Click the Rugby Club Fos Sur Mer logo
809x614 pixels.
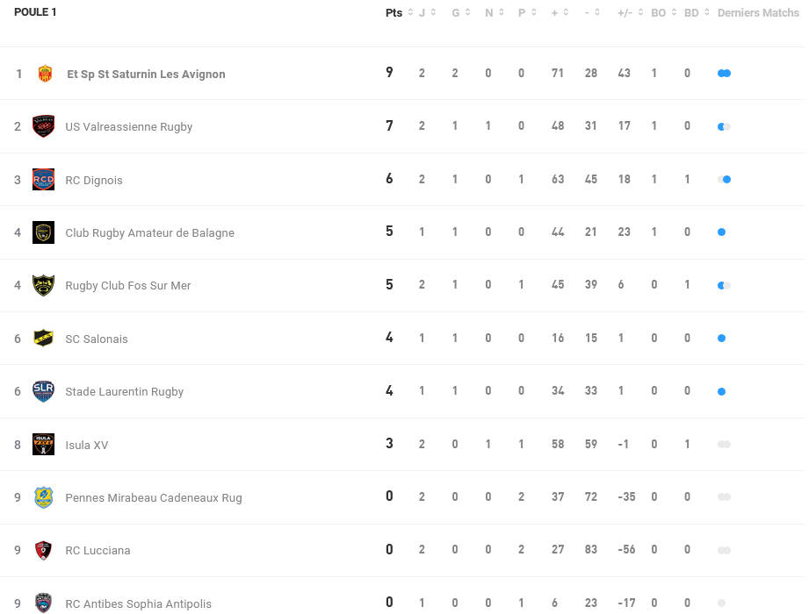click(43, 285)
